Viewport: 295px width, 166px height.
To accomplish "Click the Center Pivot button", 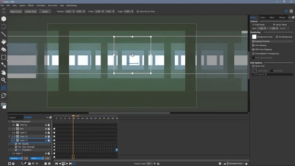I will tap(31, 12).
